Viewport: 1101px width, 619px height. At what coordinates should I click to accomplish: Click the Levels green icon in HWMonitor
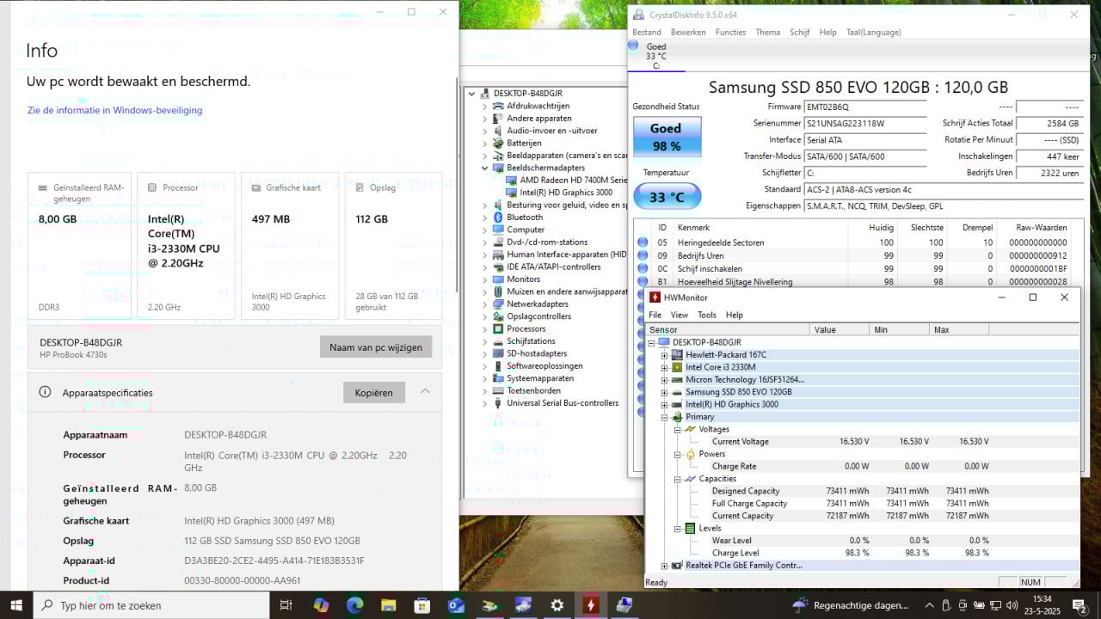tap(690, 528)
